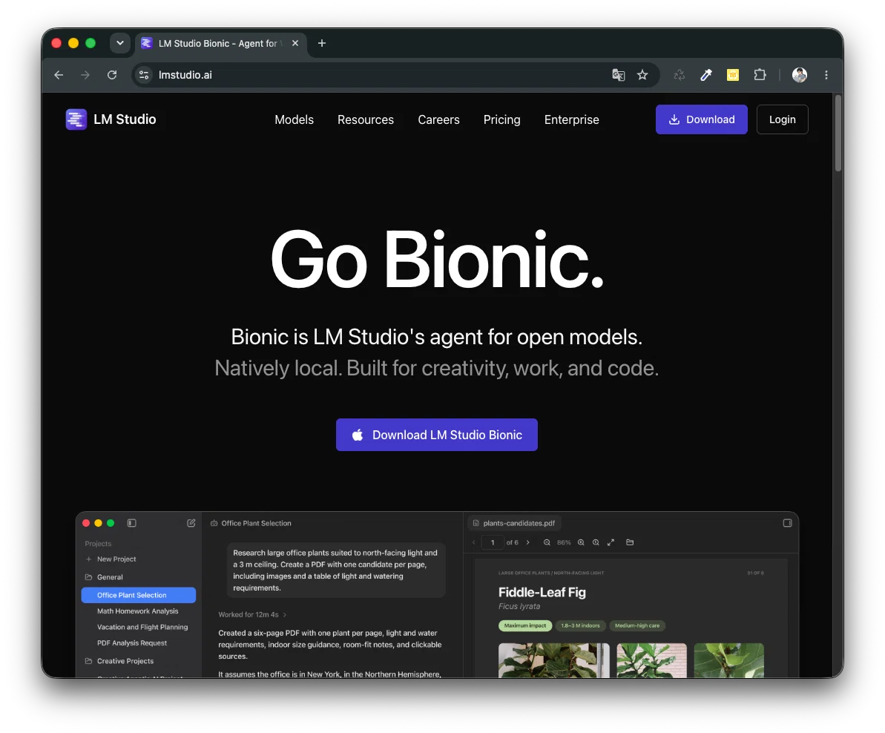Expand PDF preview to fullscreen
This screenshot has height=733, width=885.
click(x=611, y=542)
